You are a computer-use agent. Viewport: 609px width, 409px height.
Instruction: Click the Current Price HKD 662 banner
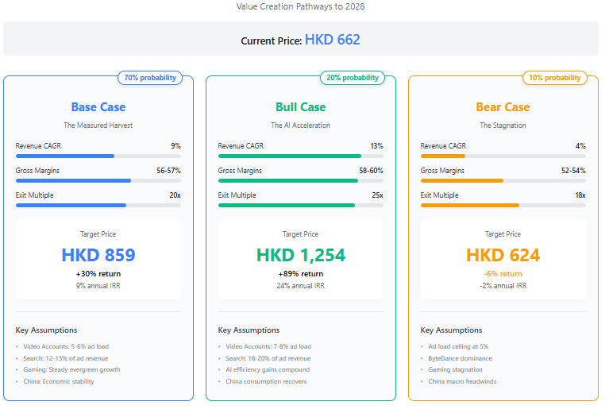tap(301, 39)
